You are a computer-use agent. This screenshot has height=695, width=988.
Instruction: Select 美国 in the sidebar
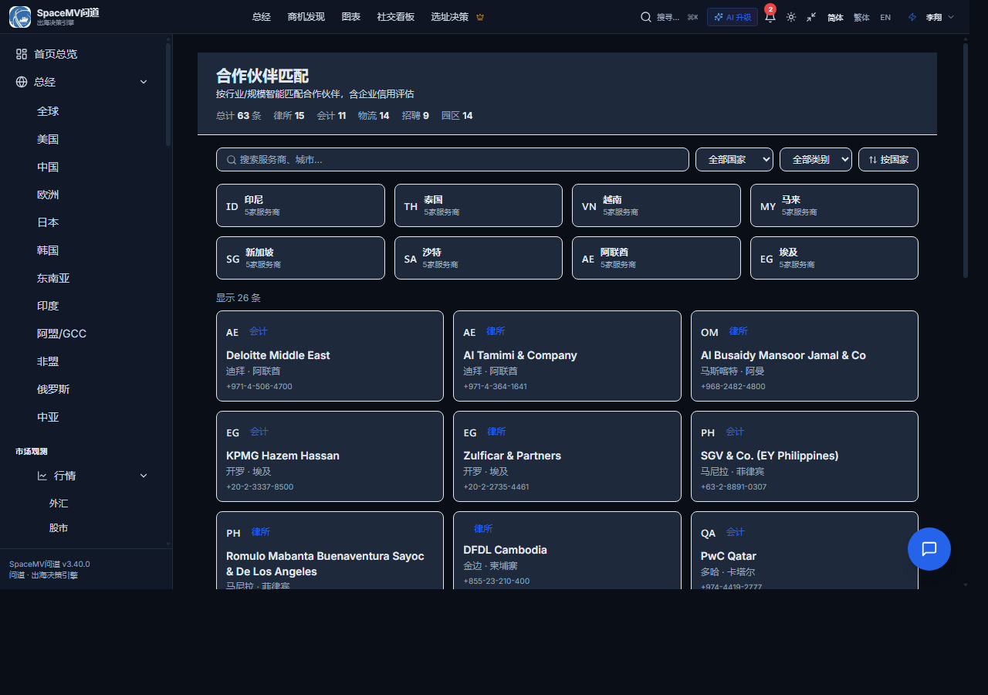coord(48,139)
